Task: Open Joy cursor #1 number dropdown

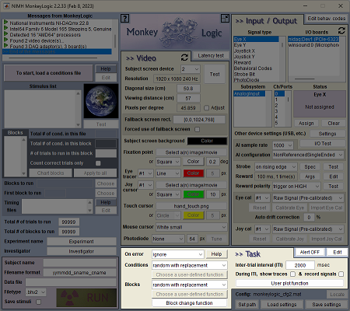Action: (x=145, y=185)
